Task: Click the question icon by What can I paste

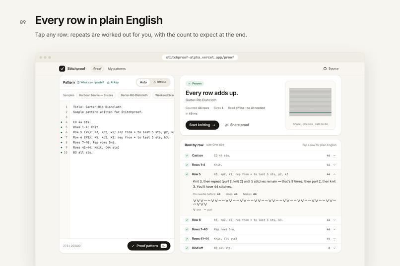Action: tap(78, 82)
